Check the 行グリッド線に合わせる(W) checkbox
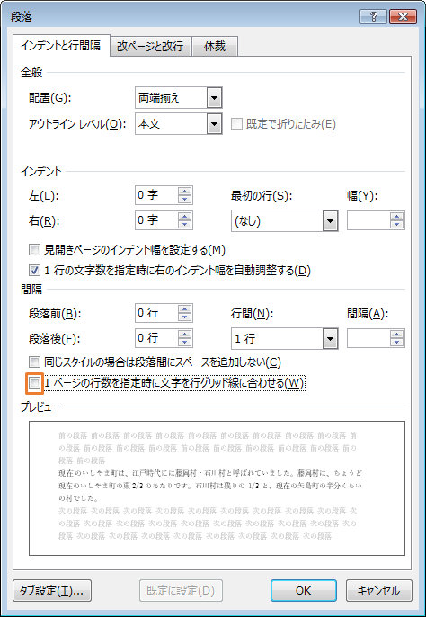The image size is (426, 617). 35,383
